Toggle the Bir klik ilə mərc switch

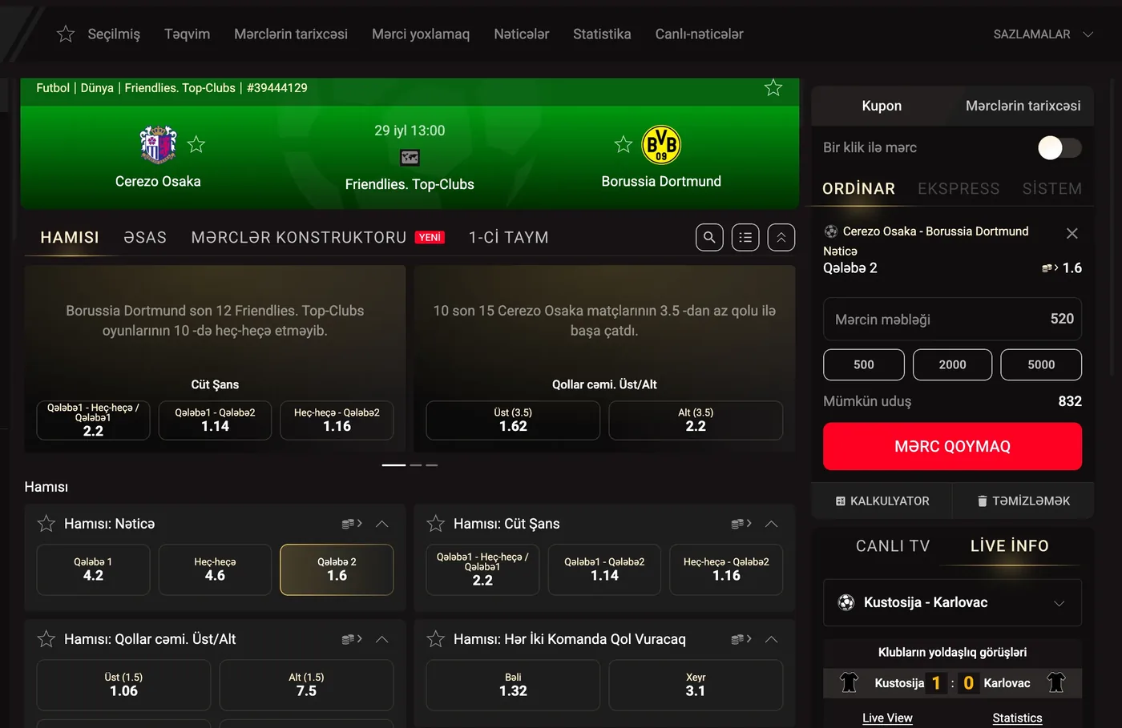1059,147
